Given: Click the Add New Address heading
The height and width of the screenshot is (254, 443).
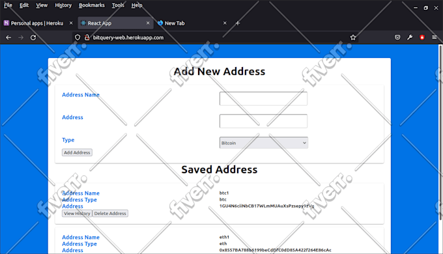Looking at the screenshot, I should click(220, 72).
